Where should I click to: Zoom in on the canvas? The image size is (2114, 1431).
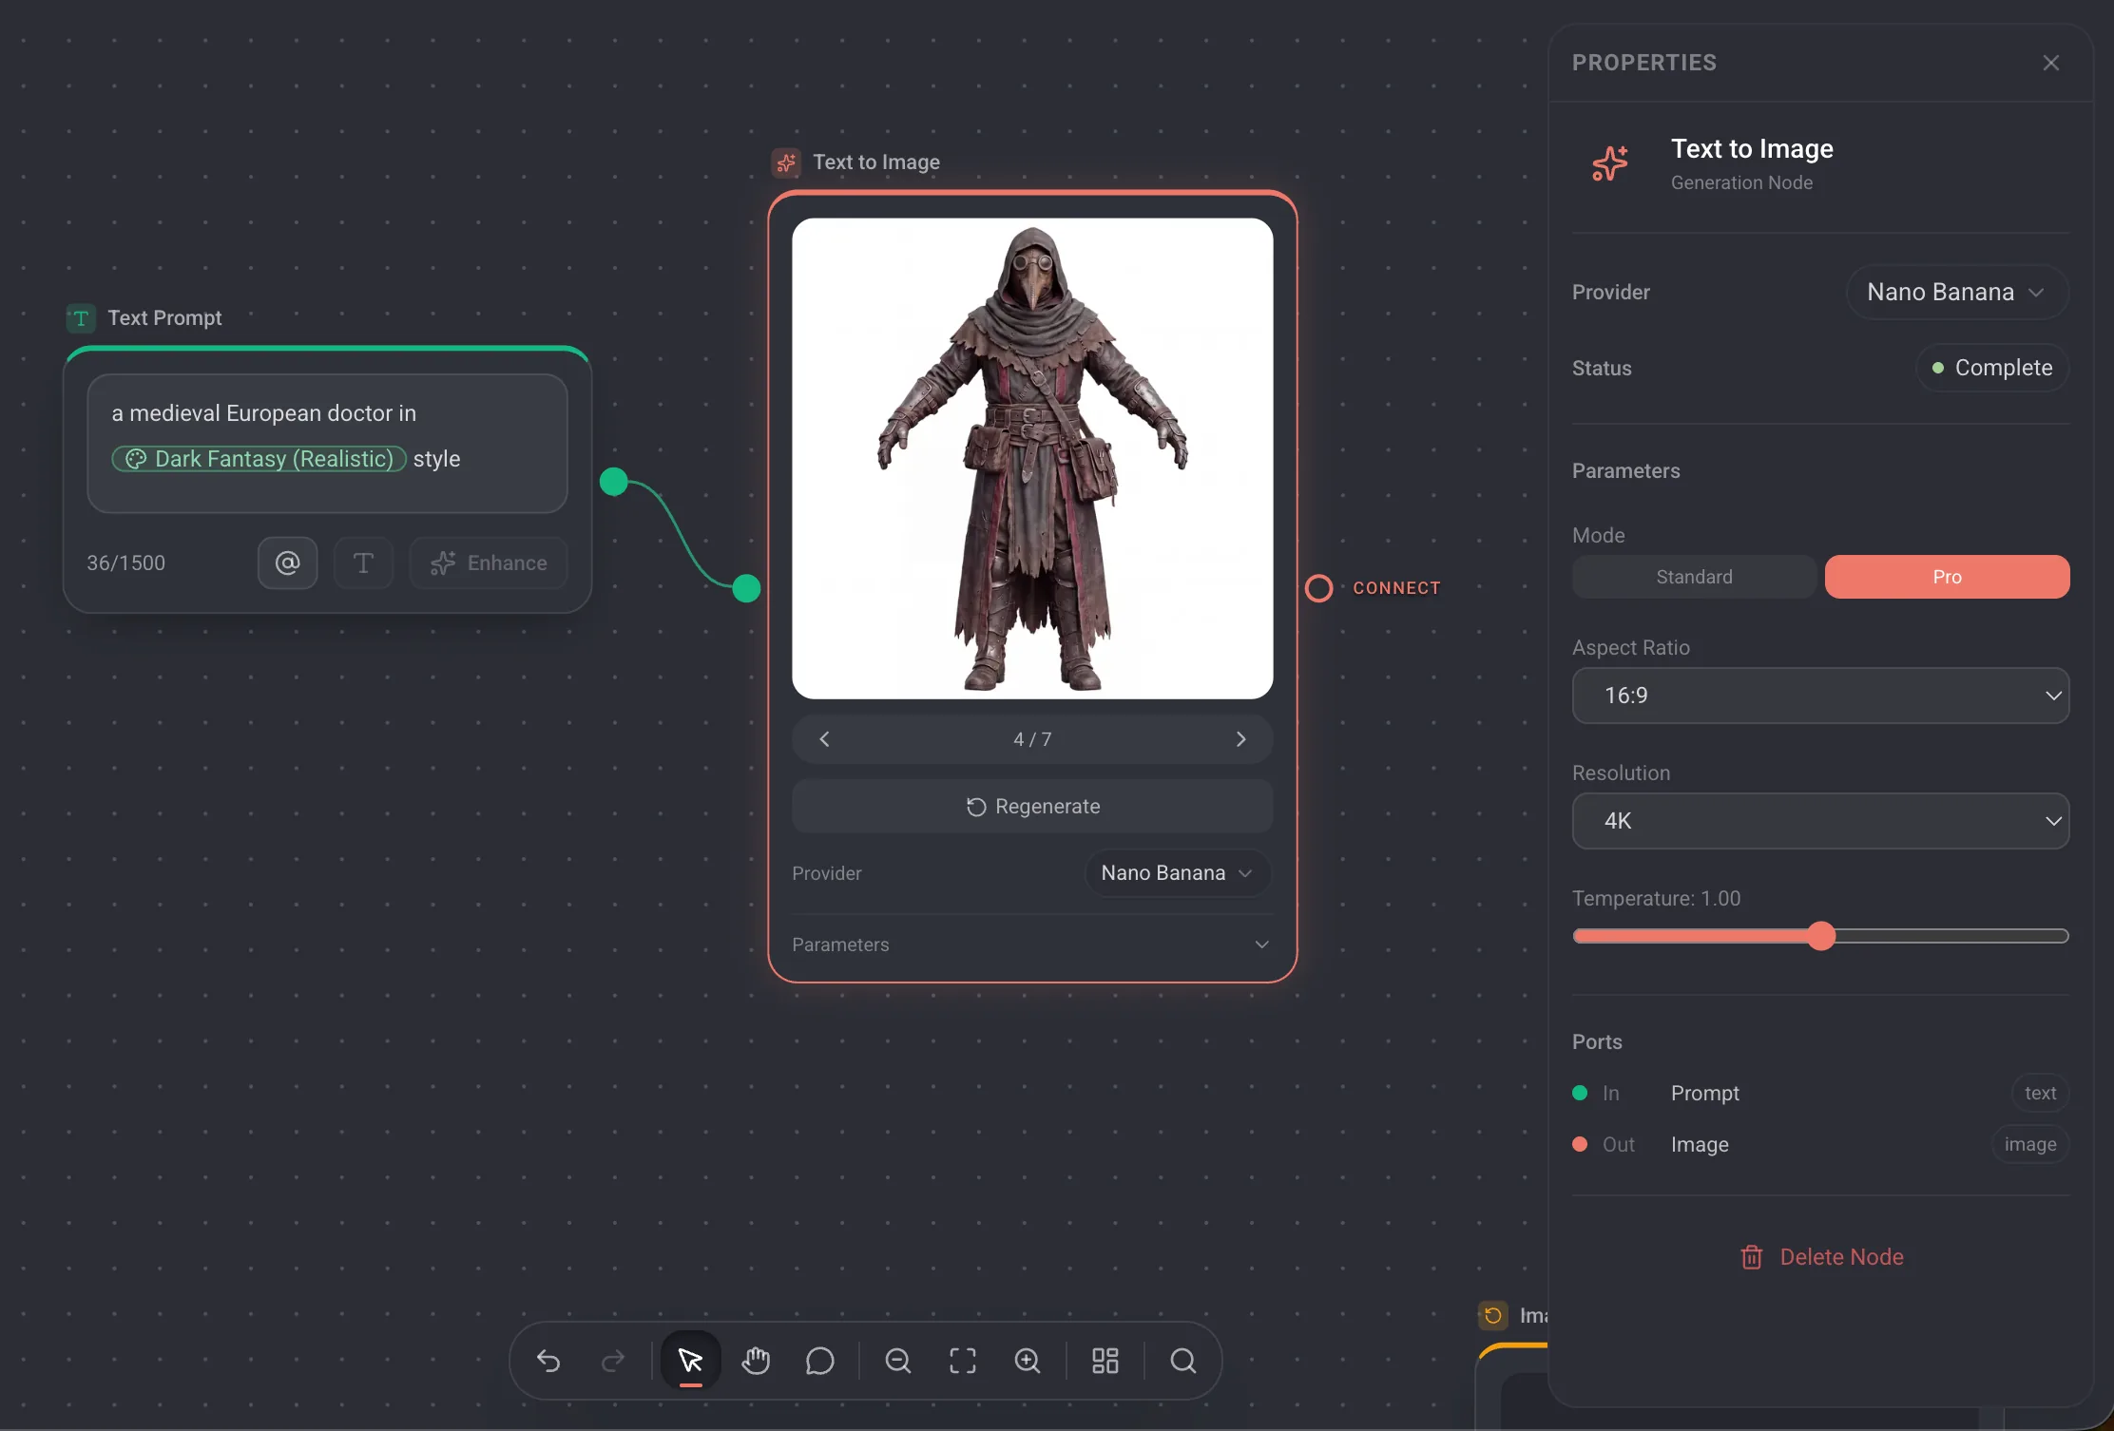click(1028, 1361)
